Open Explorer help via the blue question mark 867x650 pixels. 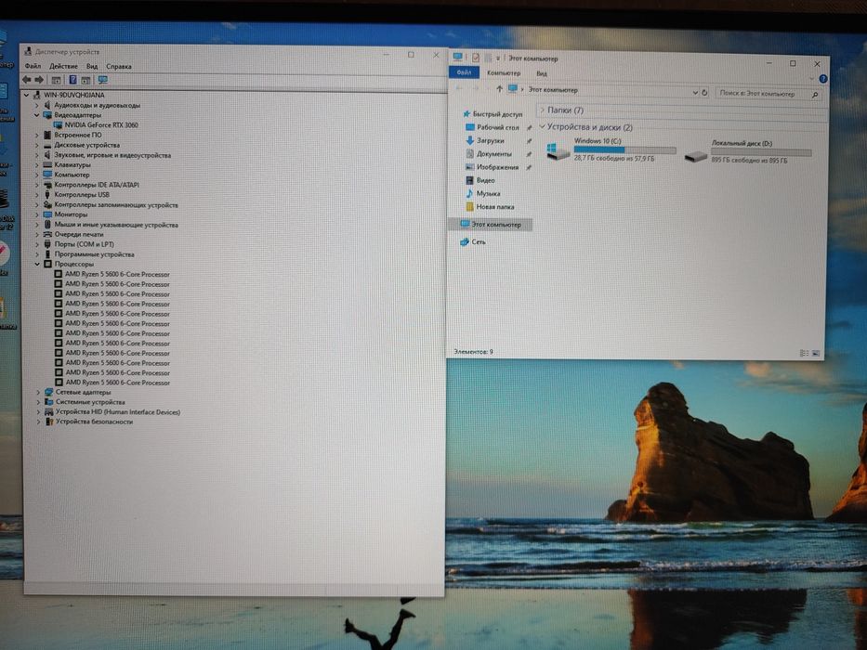point(822,79)
